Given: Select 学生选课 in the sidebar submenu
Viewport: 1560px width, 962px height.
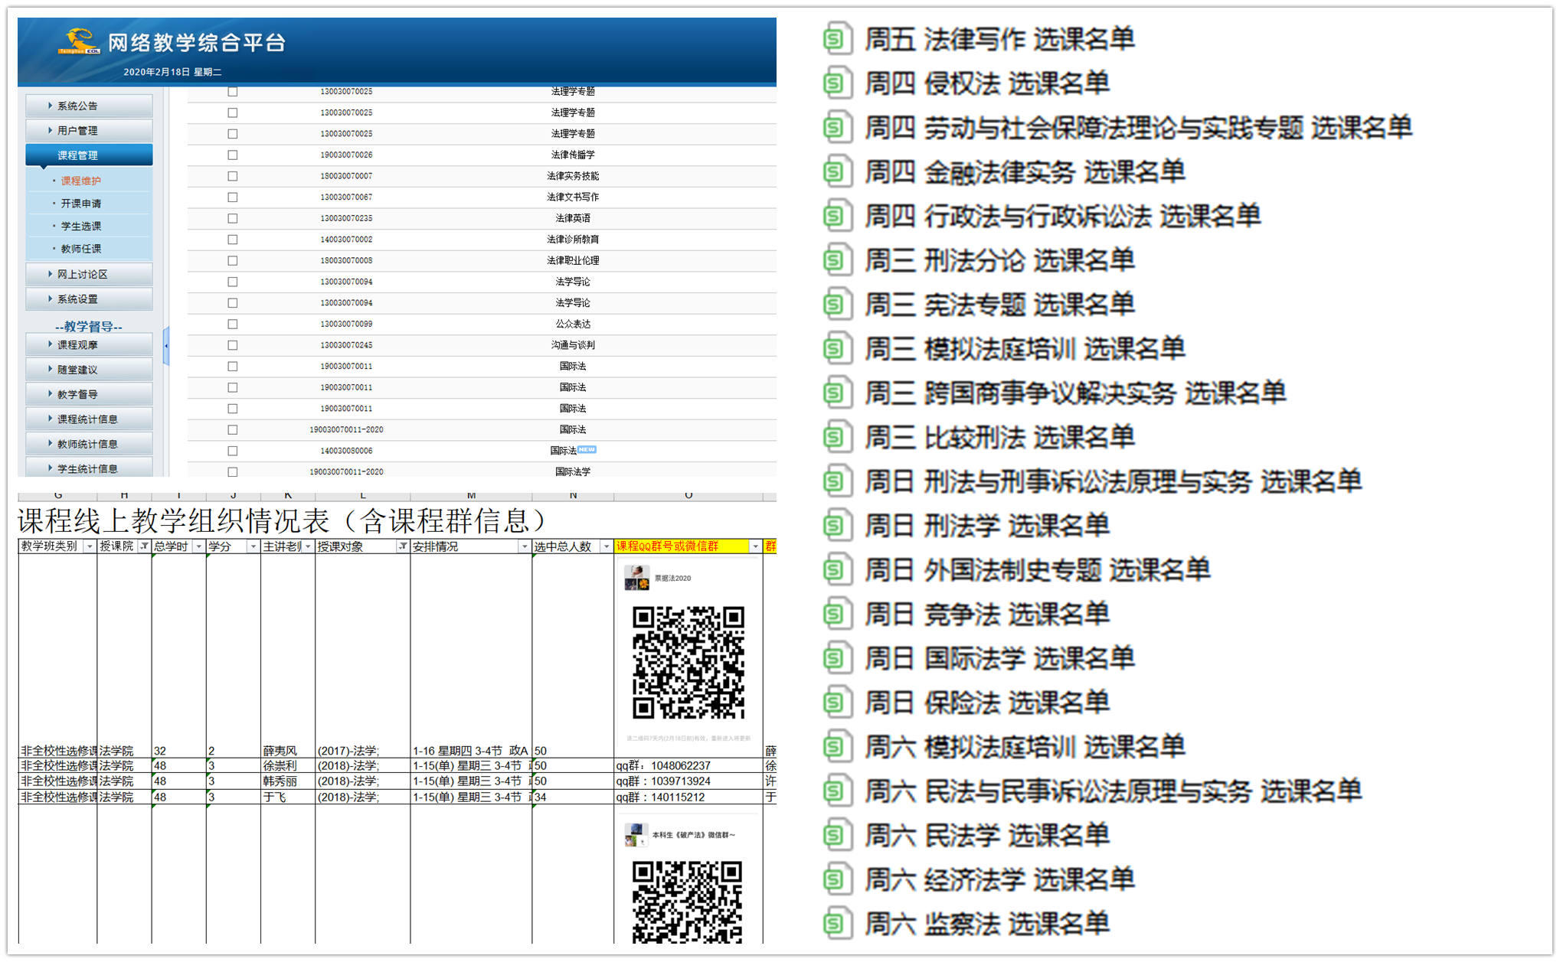Looking at the screenshot, I should pos(81,227).
